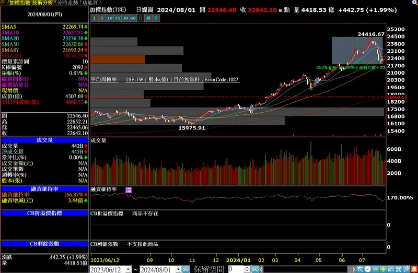Click the SMA10 indicator row

pos(44,32)
